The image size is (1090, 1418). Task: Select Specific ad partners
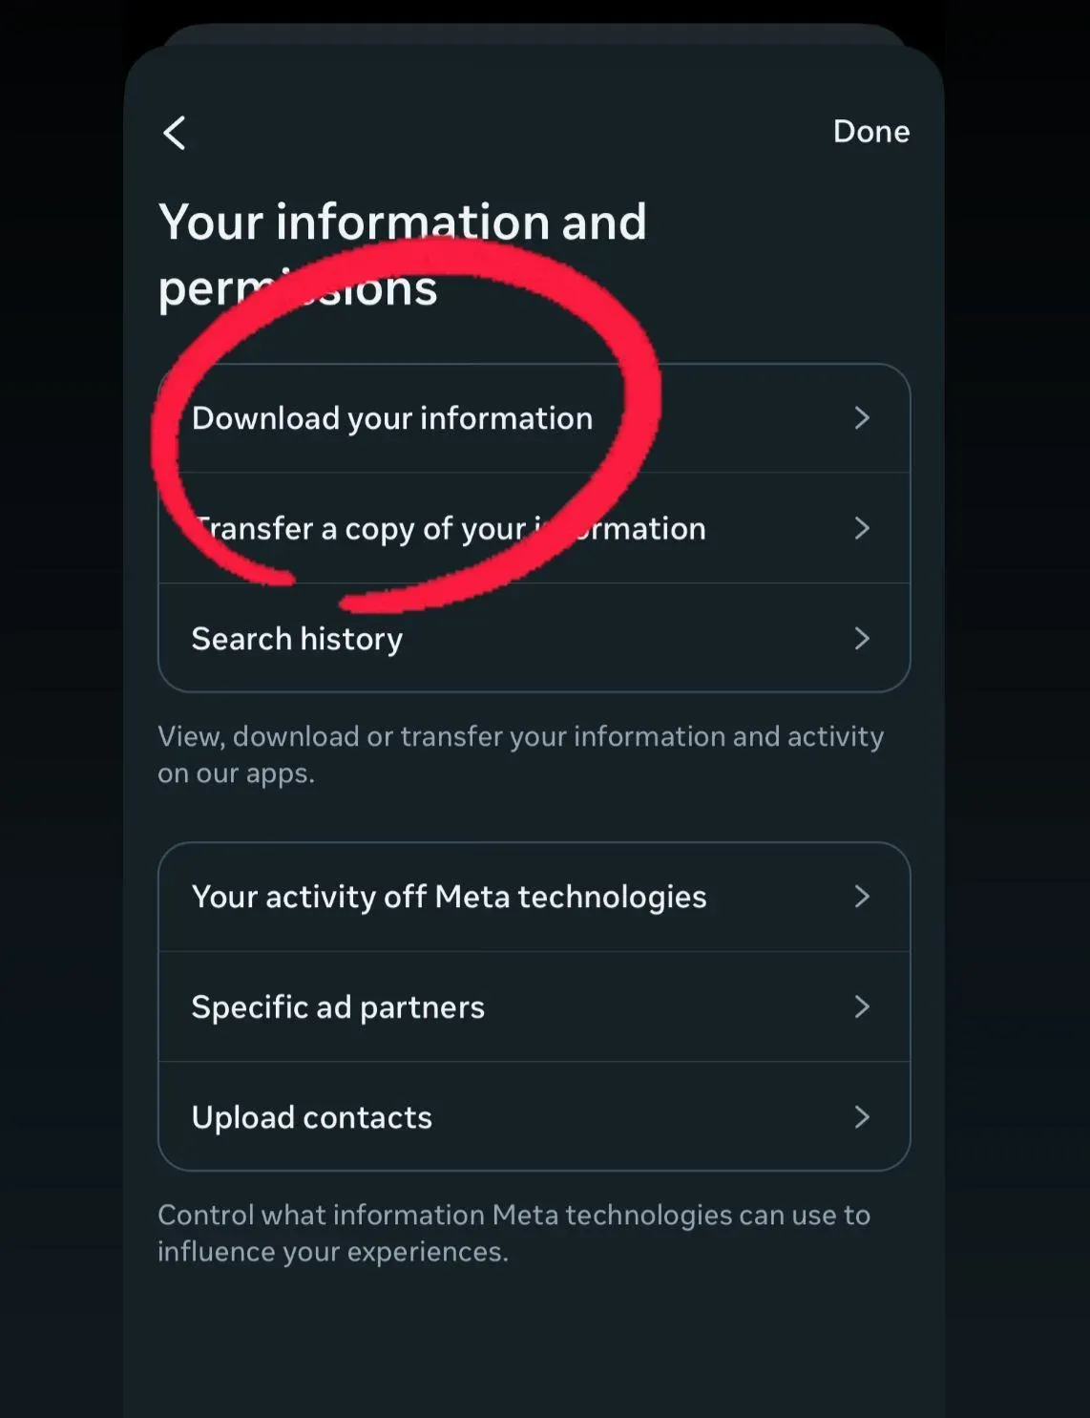click(338, 1007)
